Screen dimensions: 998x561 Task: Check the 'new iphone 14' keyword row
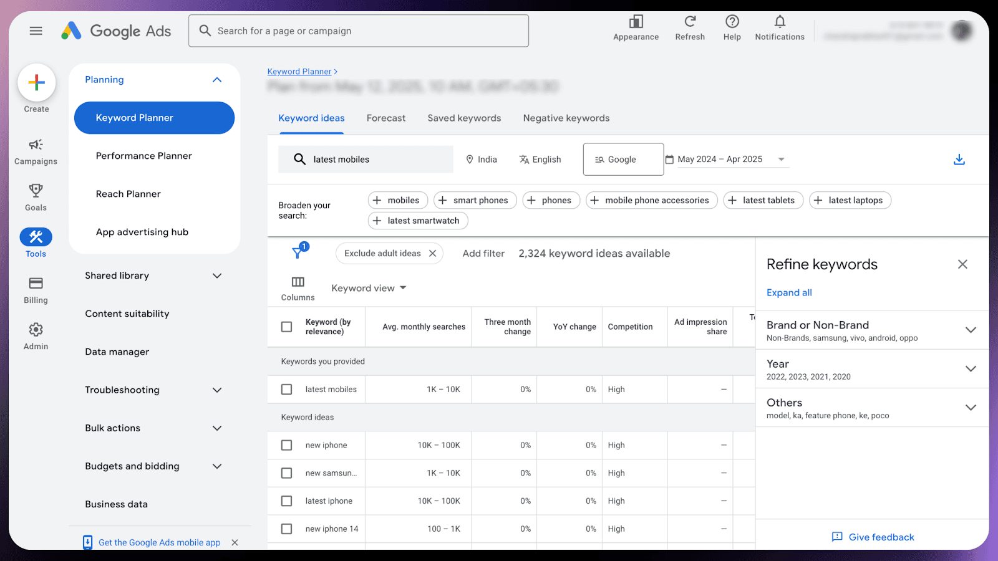coord(287,529)
